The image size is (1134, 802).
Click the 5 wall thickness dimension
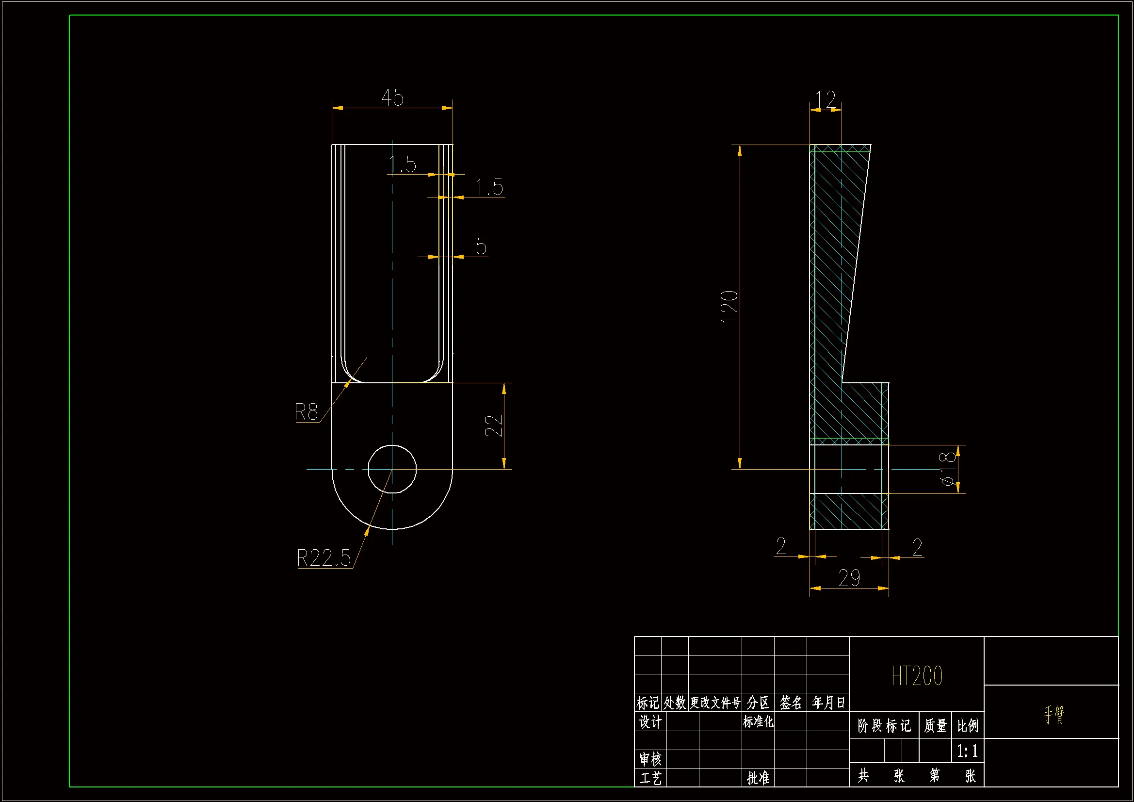481,246
